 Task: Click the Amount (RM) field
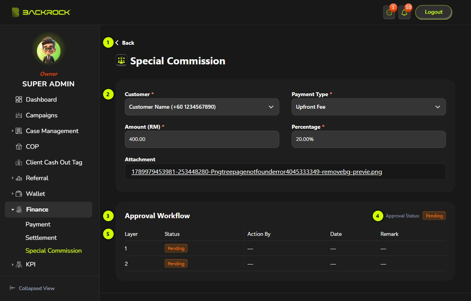click(202, 139)
